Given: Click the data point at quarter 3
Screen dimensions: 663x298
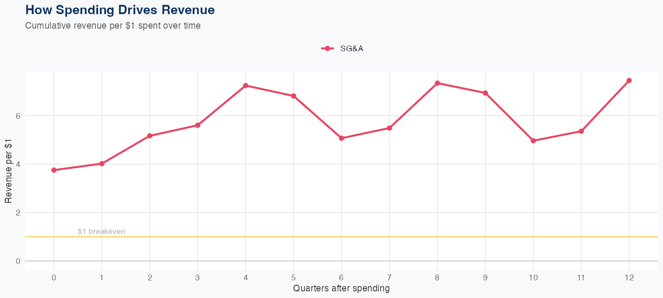Looking at the screenshot, I should click(198, 125).
